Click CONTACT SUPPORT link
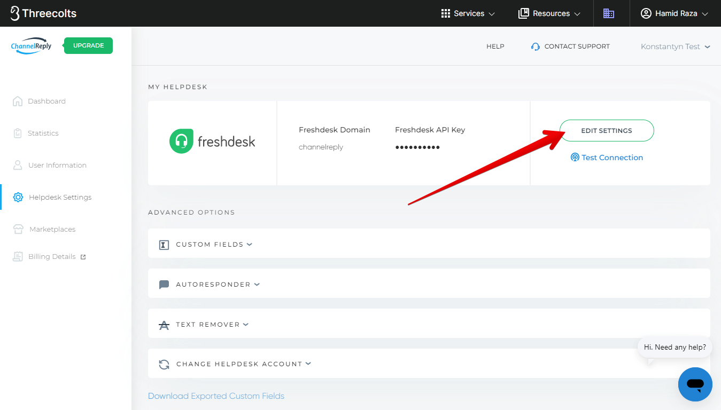Image resolution: width=721 pixels, height=410 pixels. pos(577,46)
